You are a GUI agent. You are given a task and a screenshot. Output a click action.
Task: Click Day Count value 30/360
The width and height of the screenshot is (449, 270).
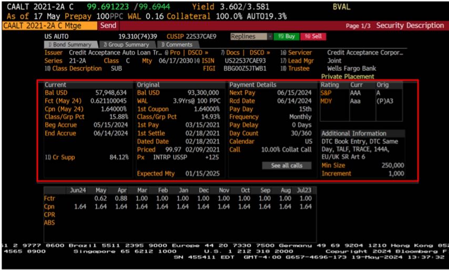[301, 133]
